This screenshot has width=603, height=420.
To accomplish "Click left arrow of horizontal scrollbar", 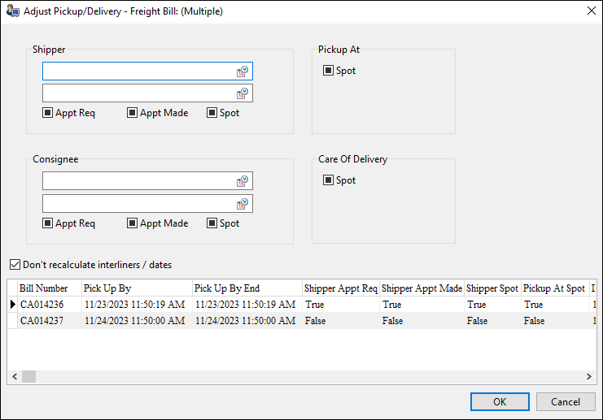I will click(14, 377).
